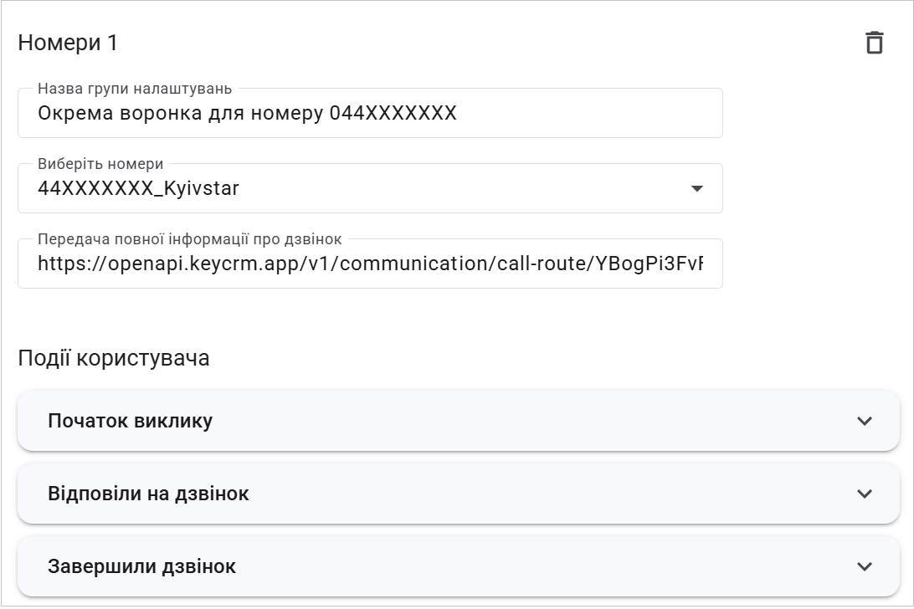Click the dropdown arrow beside 44XXXXXXX_Kyivstar

click(696, 189)
